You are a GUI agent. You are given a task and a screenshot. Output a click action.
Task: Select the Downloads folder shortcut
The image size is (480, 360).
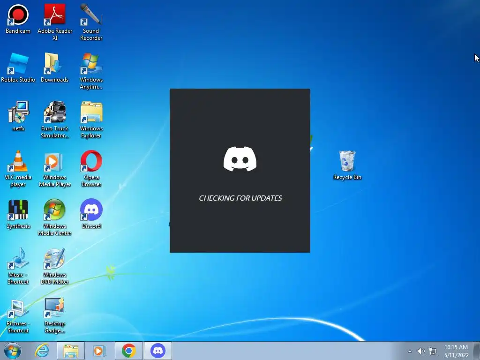(x=55, y=67)
